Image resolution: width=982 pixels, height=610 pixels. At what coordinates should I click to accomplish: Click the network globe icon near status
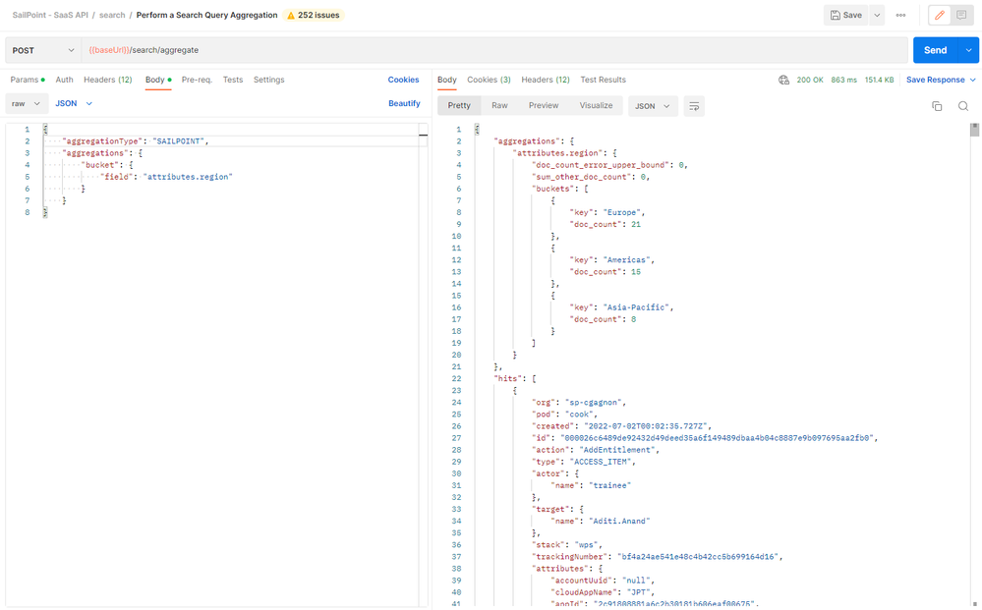click(783, 80)
